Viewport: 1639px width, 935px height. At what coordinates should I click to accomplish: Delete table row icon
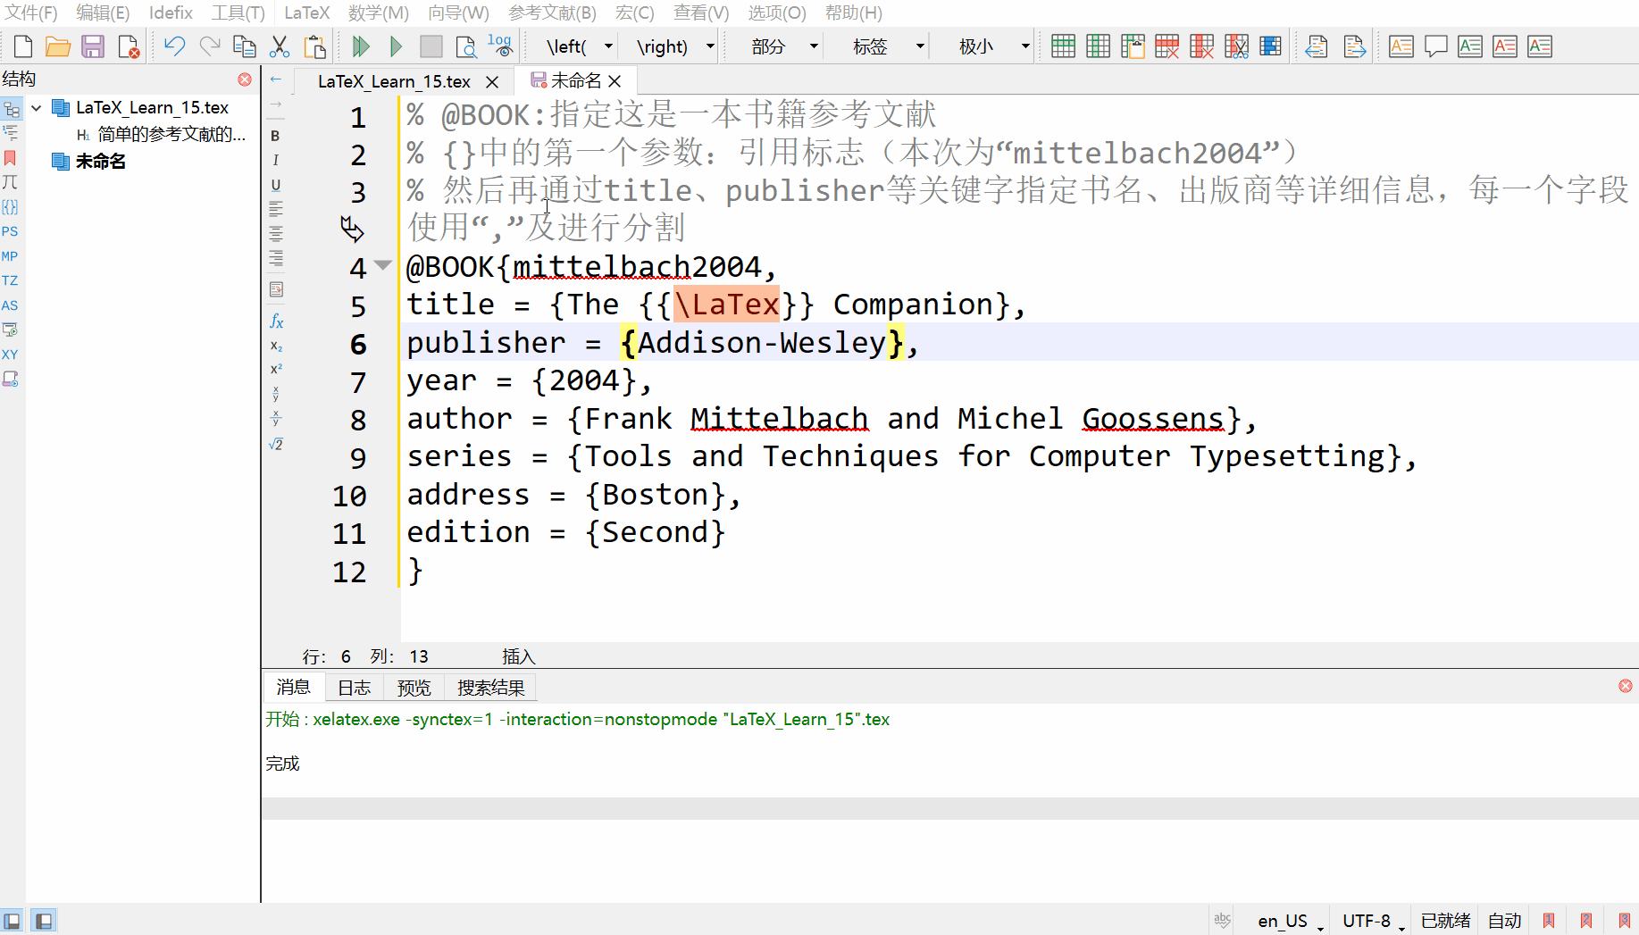[1167, 46]
